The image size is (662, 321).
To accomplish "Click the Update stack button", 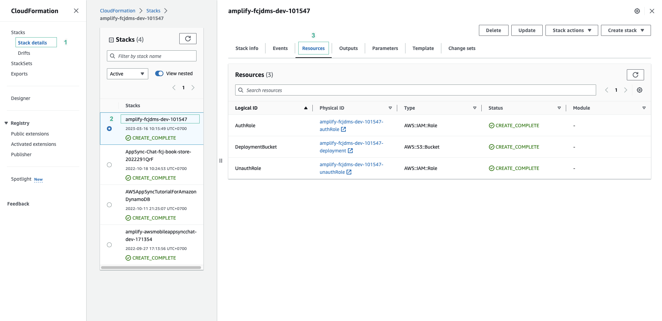I will click(527, 30).
